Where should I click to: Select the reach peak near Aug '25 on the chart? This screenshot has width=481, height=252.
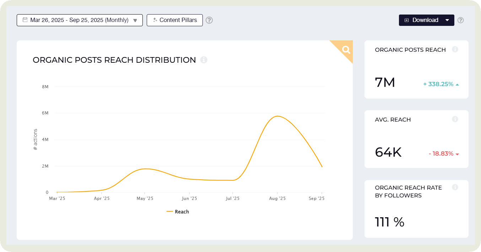pos(277,116)
